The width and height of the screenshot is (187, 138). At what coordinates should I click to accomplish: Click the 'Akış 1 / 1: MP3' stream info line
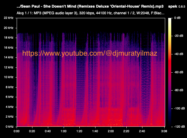click(x=90, y=13)
